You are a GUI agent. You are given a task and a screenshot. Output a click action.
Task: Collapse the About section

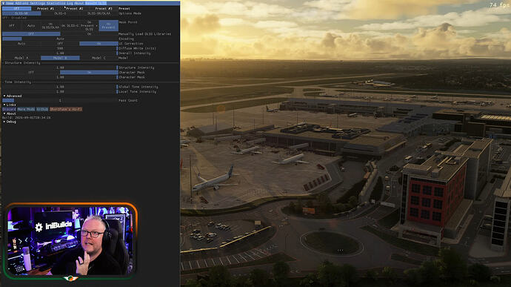(x=10, y=113)
